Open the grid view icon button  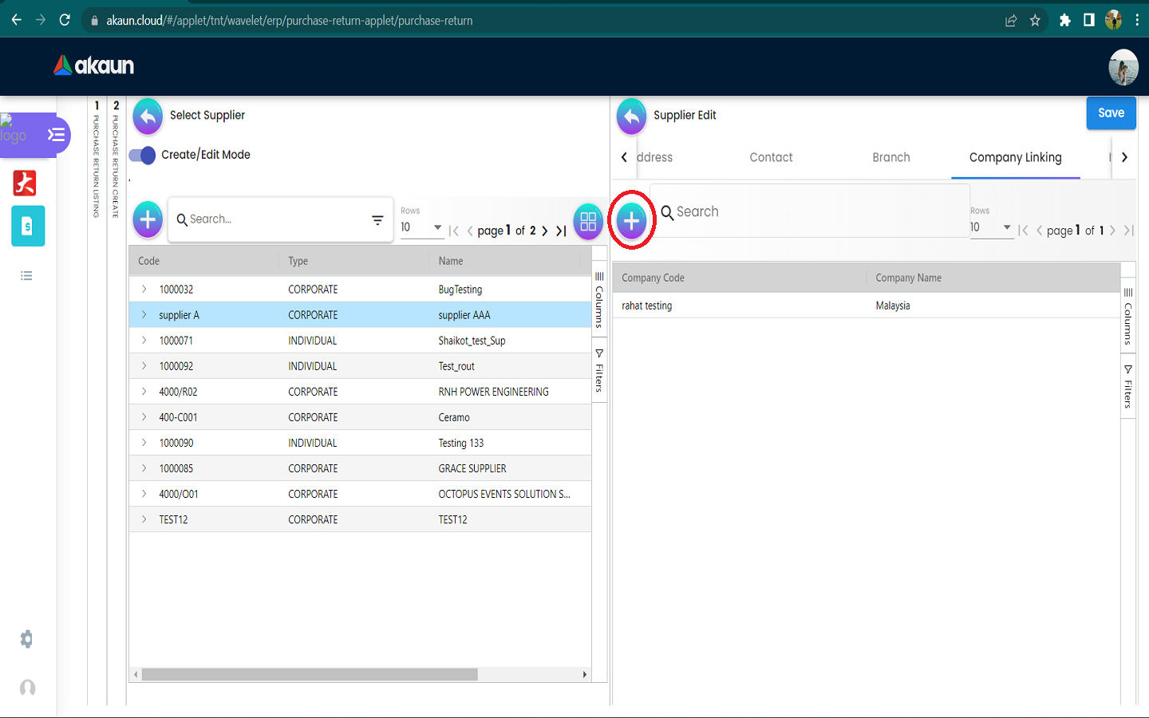pos(588,221)
